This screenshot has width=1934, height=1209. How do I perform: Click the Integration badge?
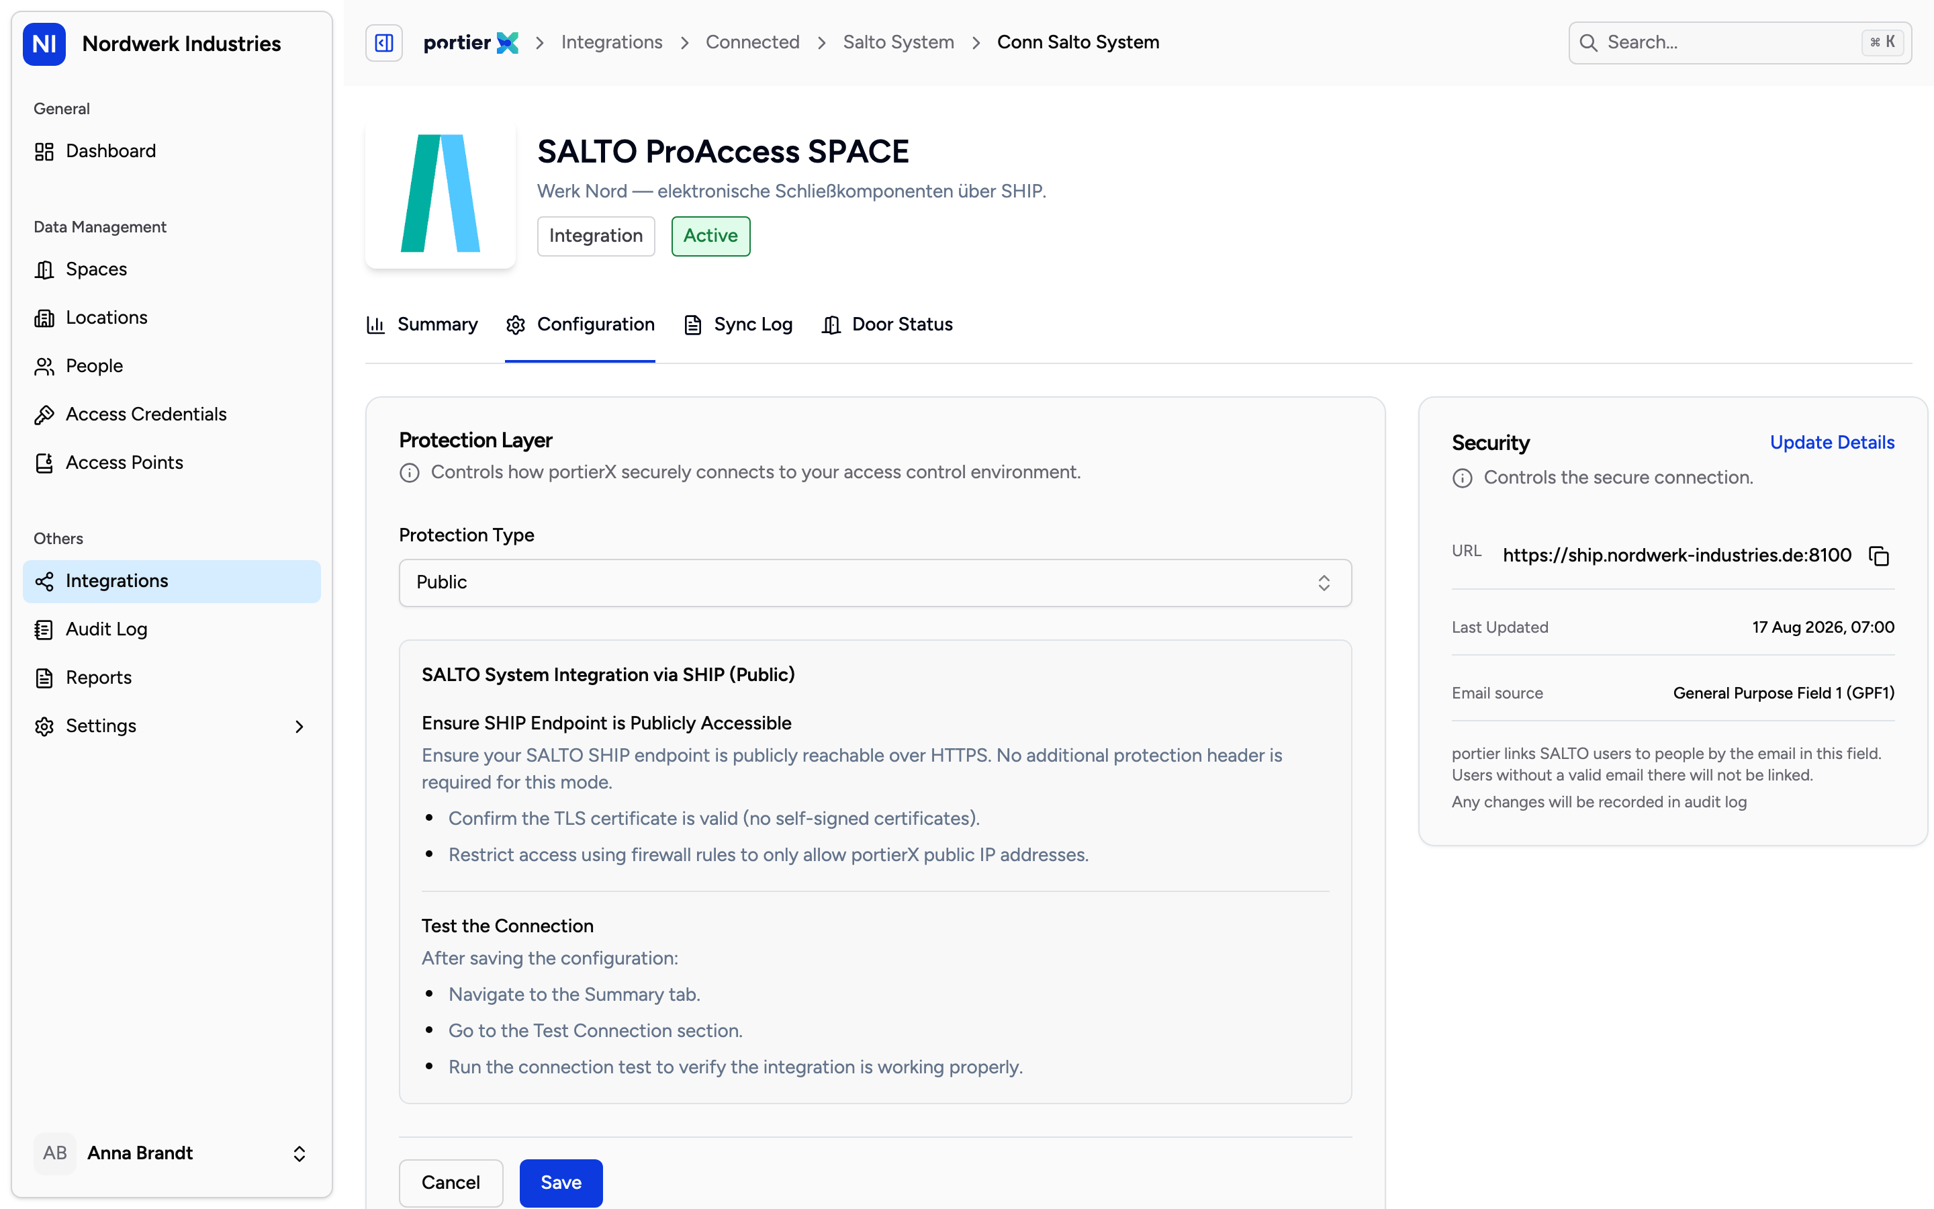coord(596,236)
